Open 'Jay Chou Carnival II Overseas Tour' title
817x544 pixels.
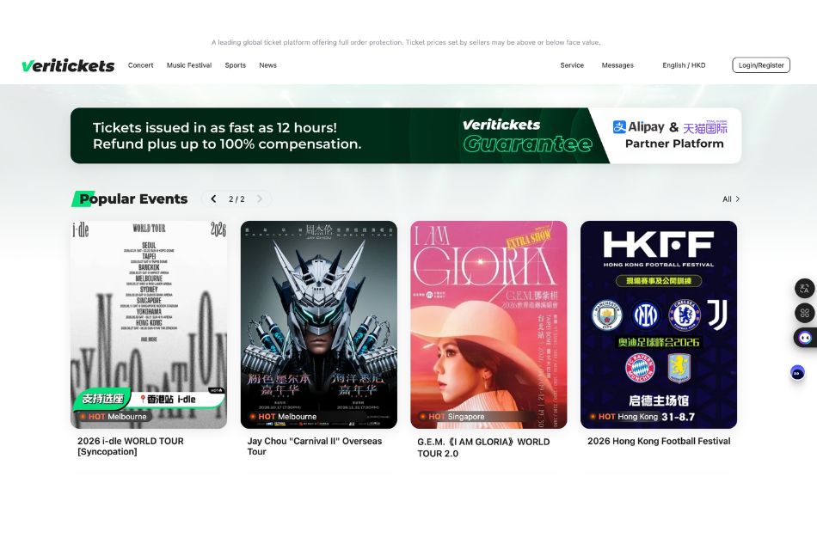click(x=315, y=446)
